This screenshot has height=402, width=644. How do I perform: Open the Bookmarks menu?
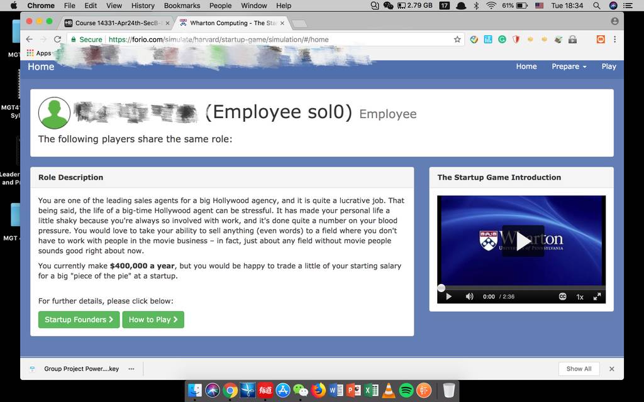(x=182, y=5)
